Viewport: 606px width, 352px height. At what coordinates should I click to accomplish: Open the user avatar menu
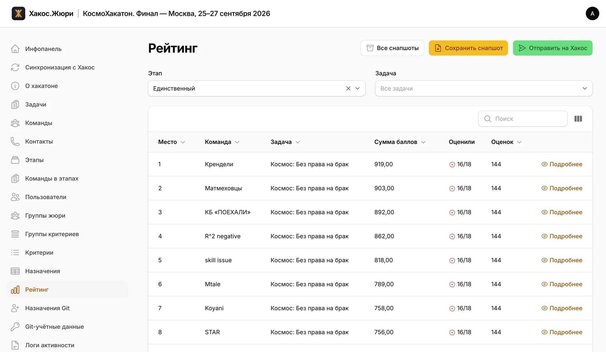point(592,14)
